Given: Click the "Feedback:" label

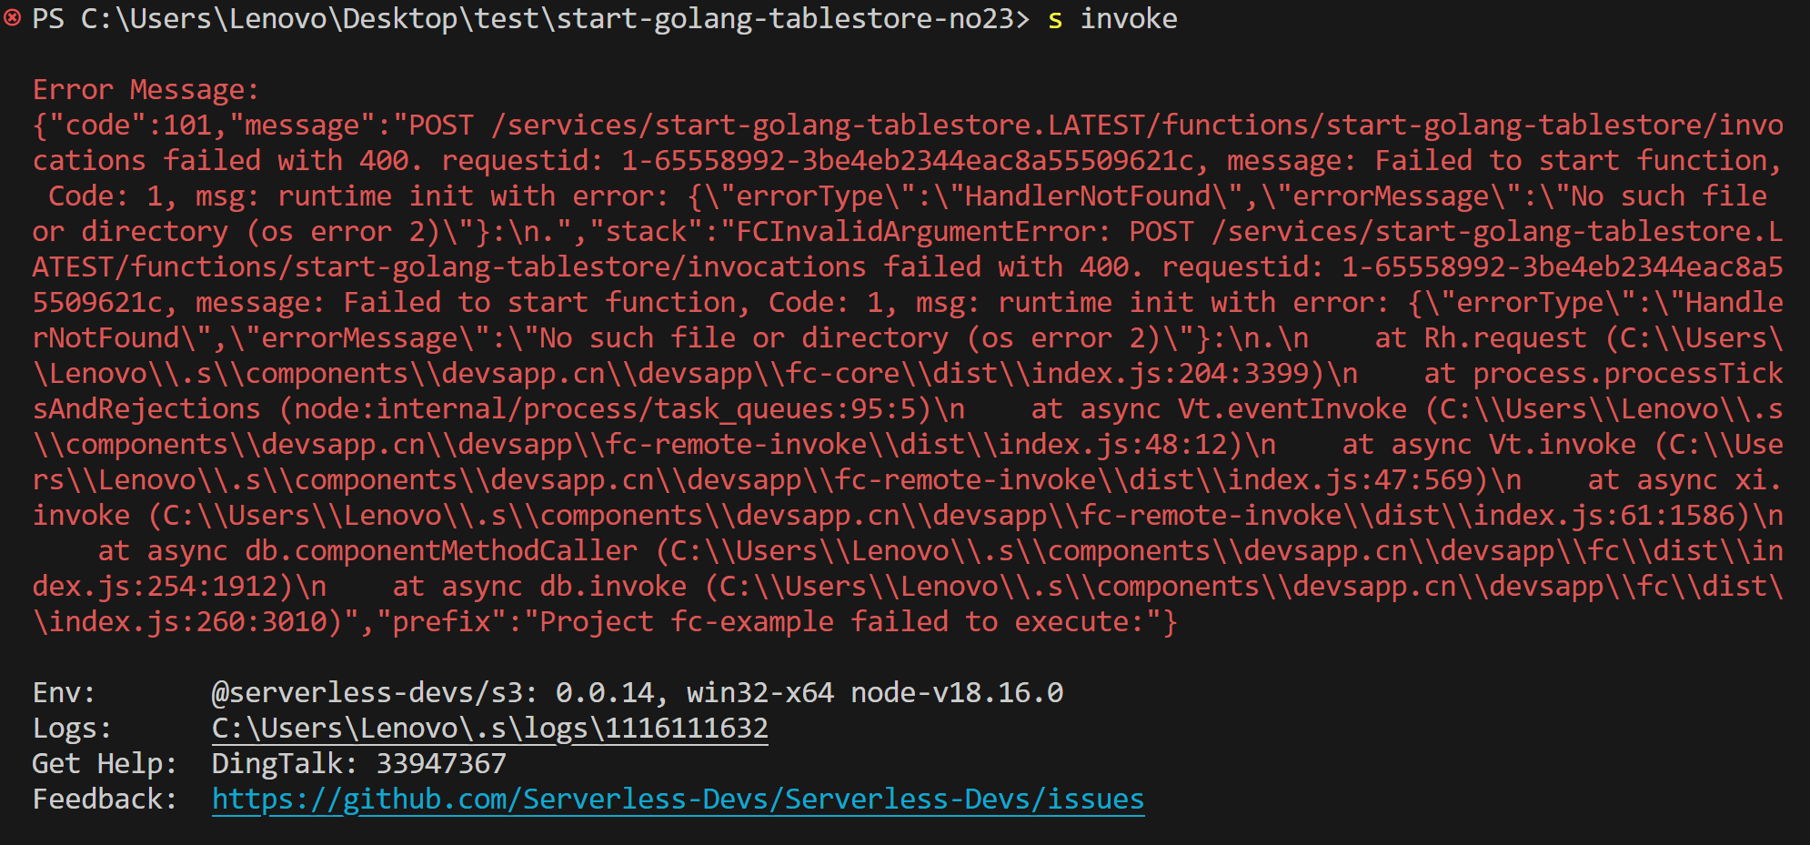Looking at the screenshot, I should click(x=105, y=800).
